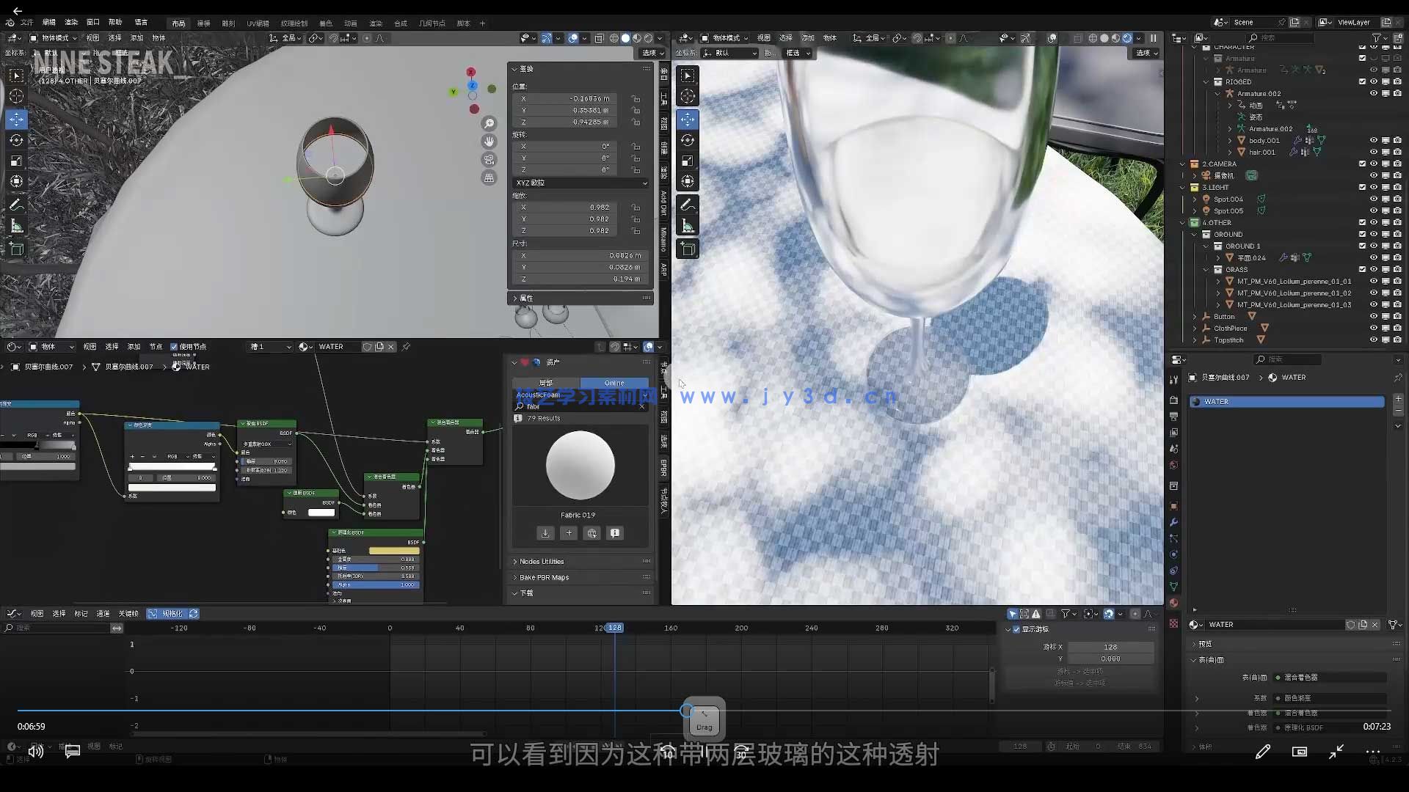Image resolution: width=1409 pixels, height=792 pixels.
Task: Open the video player subtitles icon
Action: coord(72,751)
